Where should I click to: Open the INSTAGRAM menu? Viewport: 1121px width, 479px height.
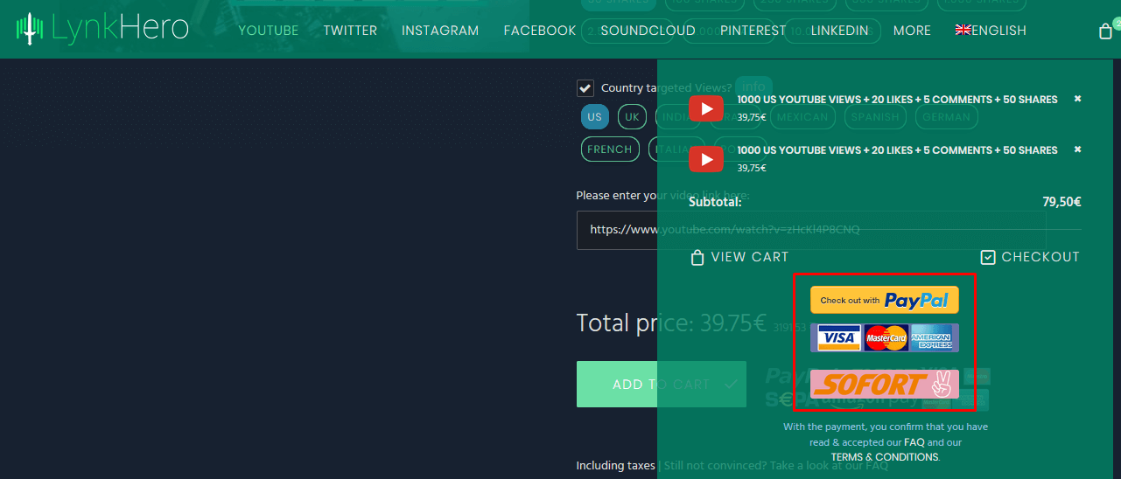tap(440, 31)
